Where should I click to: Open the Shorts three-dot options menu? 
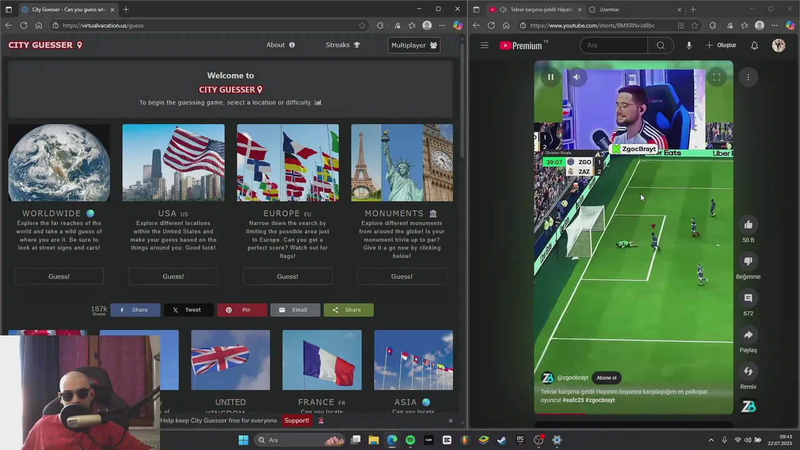[x=748, y=77]
